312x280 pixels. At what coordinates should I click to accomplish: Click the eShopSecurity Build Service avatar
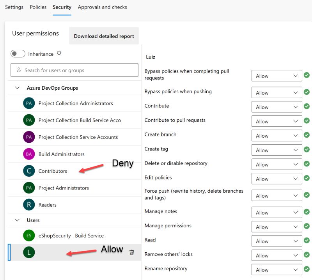tap(28, 236)
